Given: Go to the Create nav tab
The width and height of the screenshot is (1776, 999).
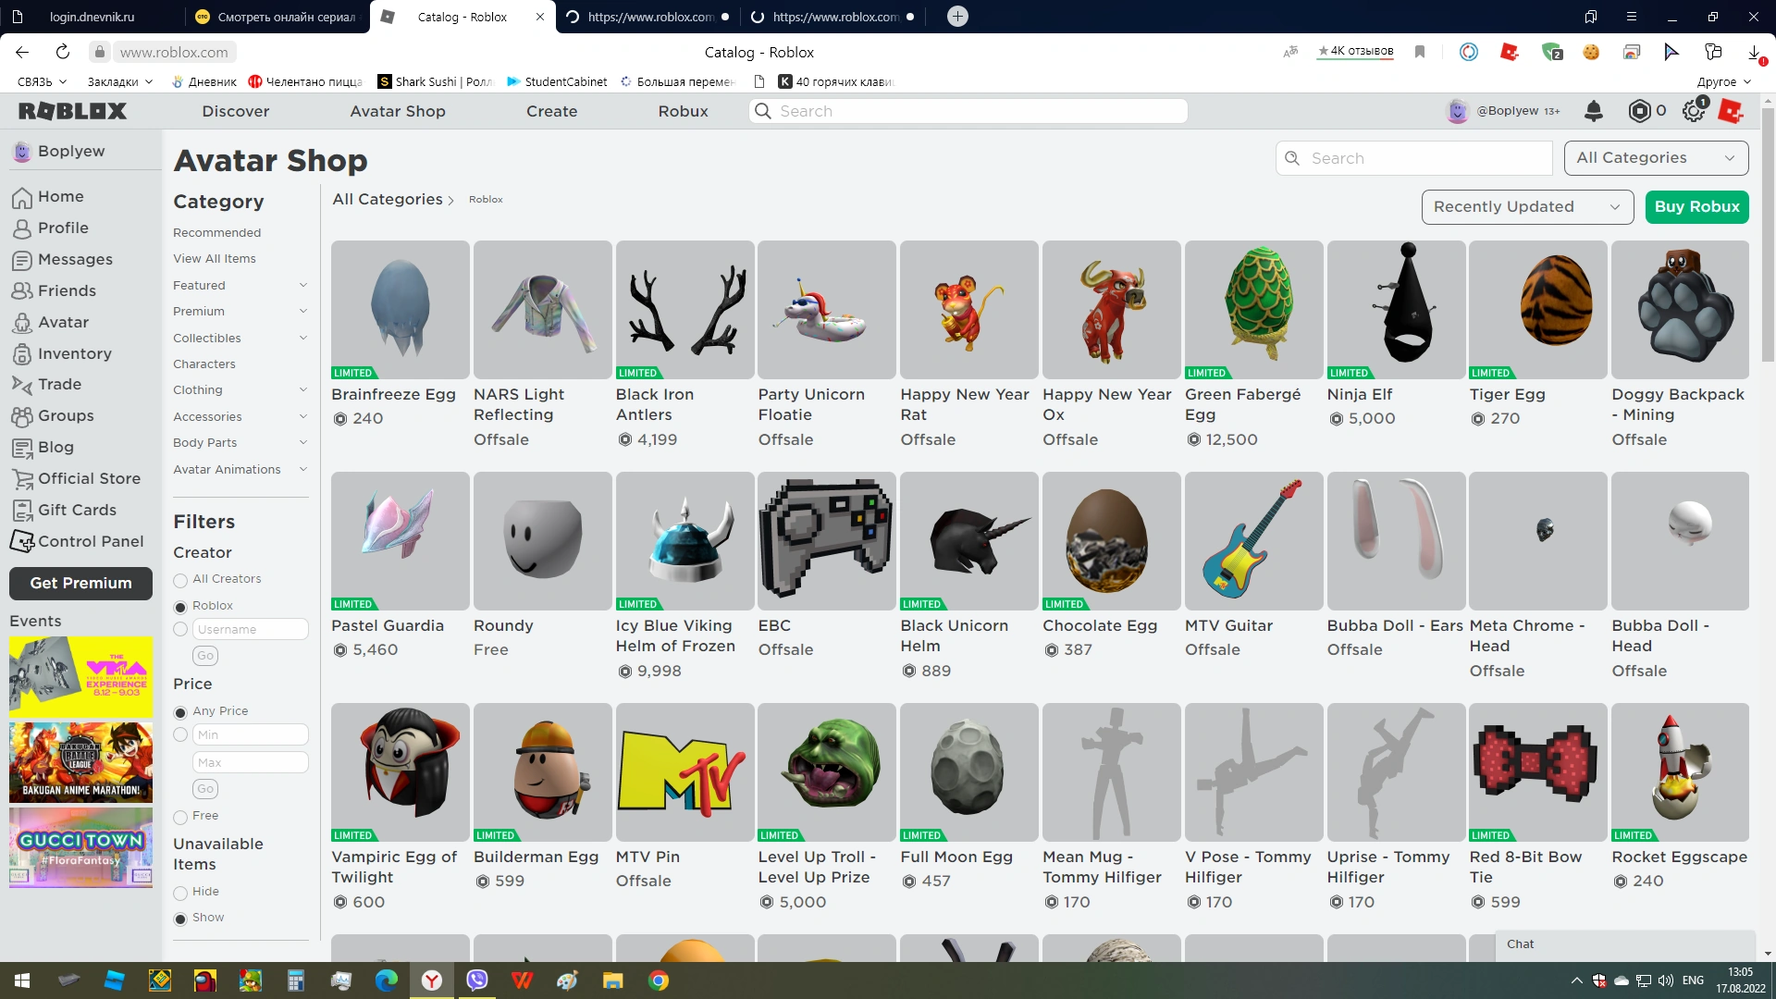Looking at the screenshot, I should (x=551, y=111).
